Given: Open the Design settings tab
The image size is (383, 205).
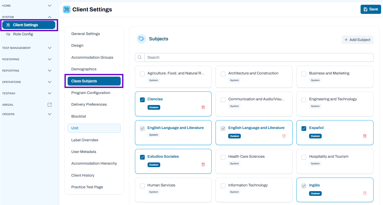Looking at the screenshot, I should (x=94, y=45).
